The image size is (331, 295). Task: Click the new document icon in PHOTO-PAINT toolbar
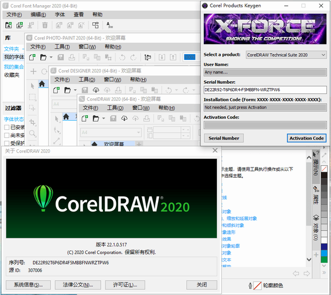point(32,57)
